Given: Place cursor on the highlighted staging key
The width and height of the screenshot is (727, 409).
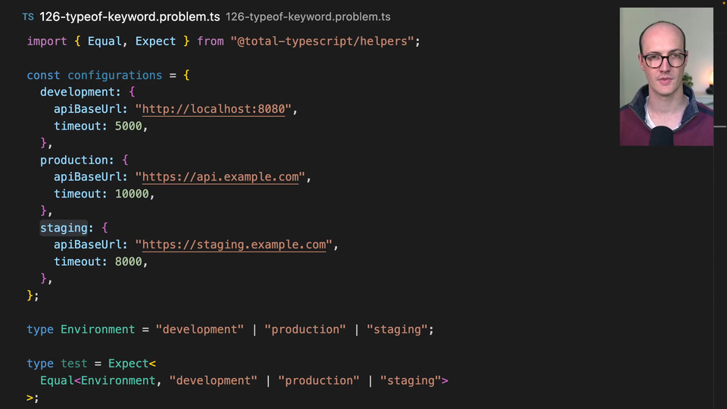Looking at the screenshot, I should [x=64, y=228].
